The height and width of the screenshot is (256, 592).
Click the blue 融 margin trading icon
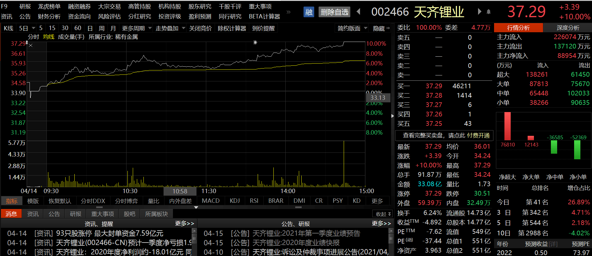point(309,12)
